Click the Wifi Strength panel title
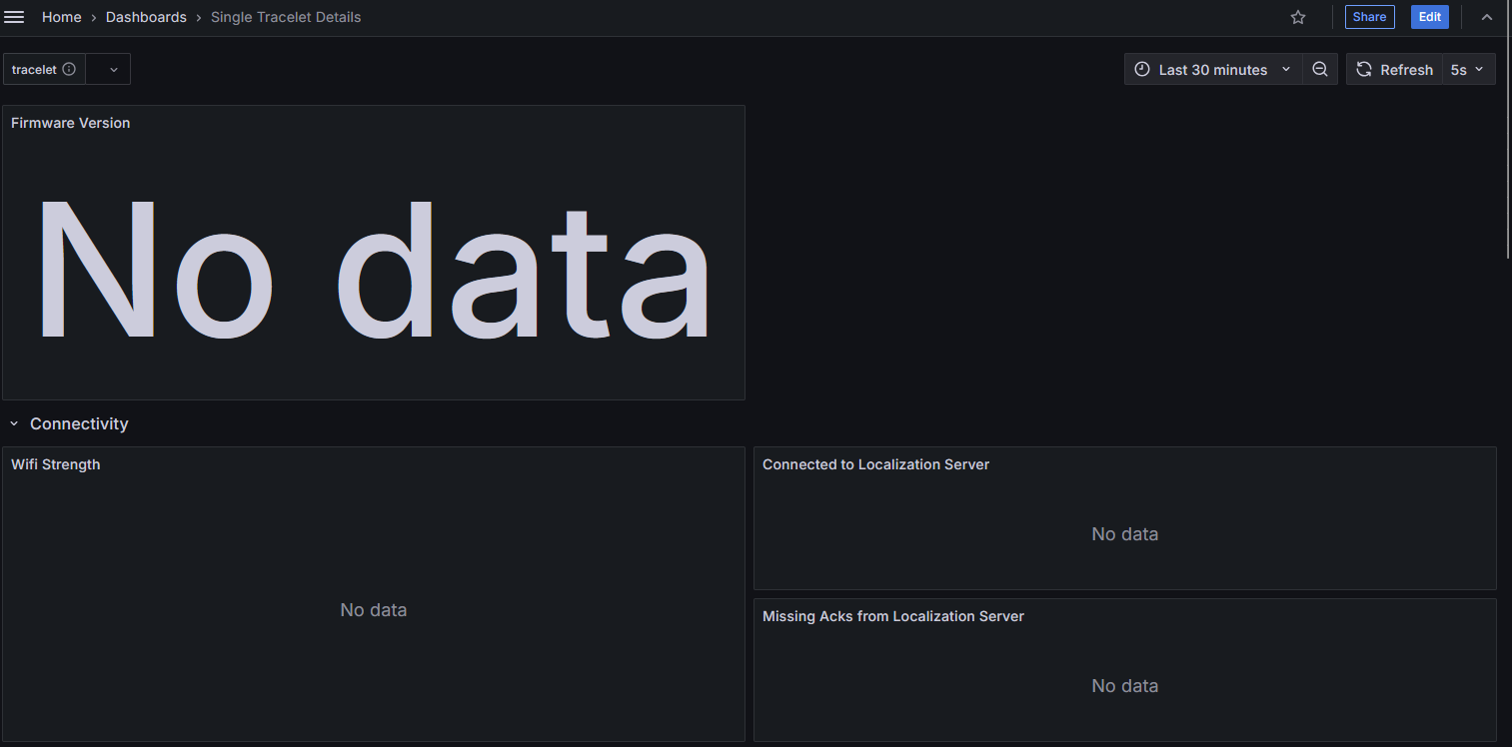 tap(56, 464)
